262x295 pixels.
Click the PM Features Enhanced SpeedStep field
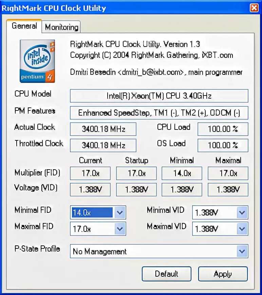[x=159, y=113]
